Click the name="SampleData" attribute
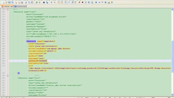 [x=46, y=41]
